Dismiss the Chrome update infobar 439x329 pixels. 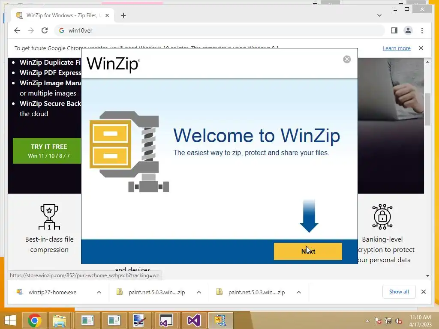tap(421, 48)
